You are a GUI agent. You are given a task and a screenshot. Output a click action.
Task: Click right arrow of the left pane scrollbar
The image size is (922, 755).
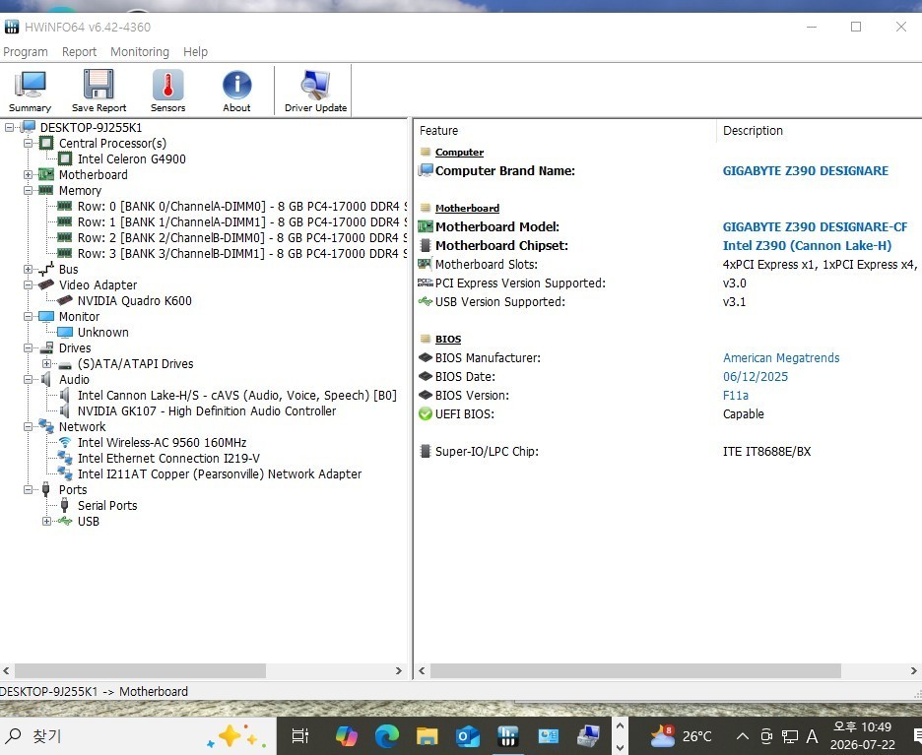click(399, 670)
